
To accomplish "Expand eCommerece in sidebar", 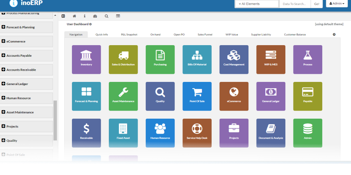I will pyautogui.click(x=26, y=42).
